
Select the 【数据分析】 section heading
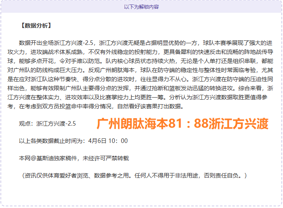pos(35,26)
